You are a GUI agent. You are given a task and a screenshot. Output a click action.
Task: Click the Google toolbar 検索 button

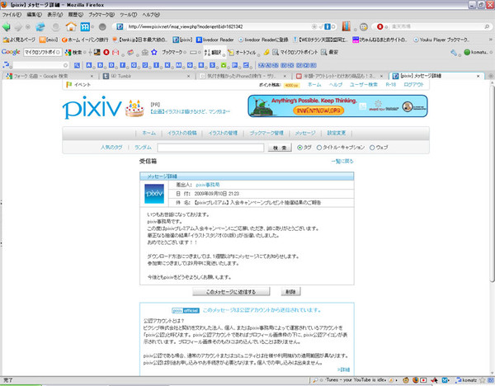tap(73, 52)
